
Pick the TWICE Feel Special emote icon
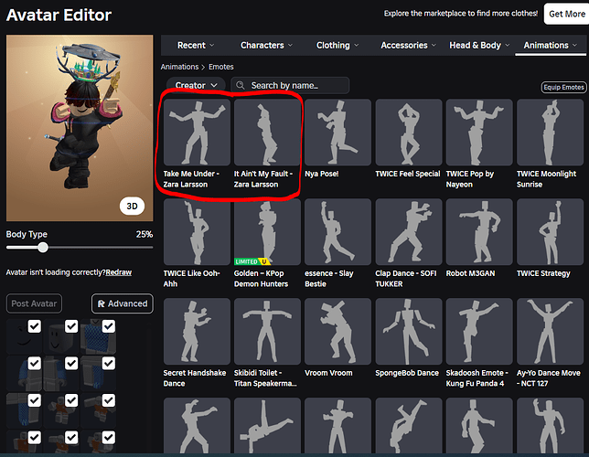point(409,133)
